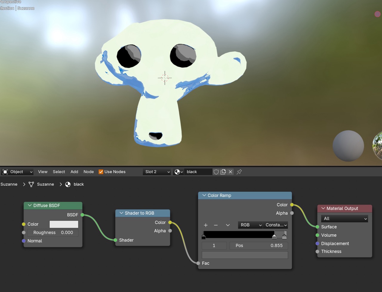Screen dimensions: 382x292
Task: Open the Constant interpolation dropdown
Action: [275, 225]
